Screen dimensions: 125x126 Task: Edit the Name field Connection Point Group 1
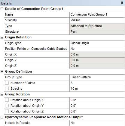(97, 15)
